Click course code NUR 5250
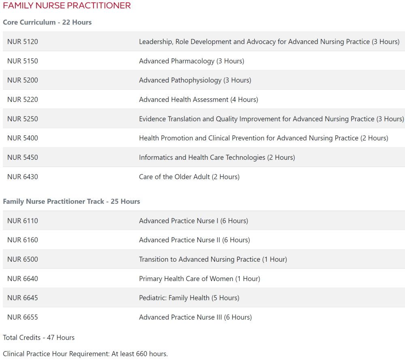This screenshot has height=360, width=405. click(x=23, y=119)
